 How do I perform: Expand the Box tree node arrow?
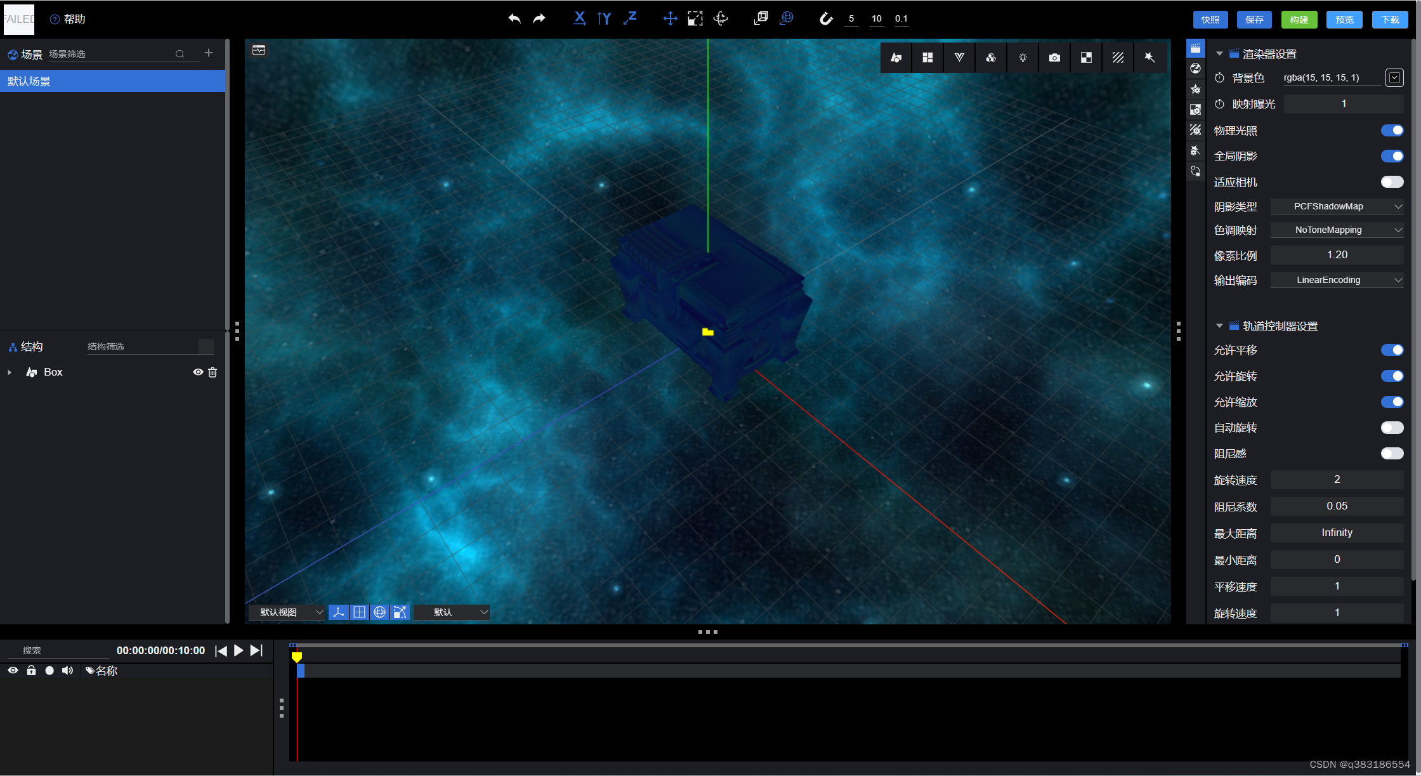click(x=10, y=372)
